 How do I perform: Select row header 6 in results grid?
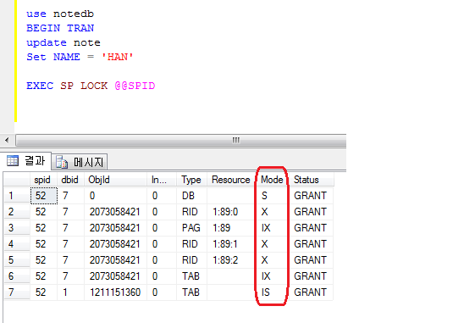pos(17,276)
